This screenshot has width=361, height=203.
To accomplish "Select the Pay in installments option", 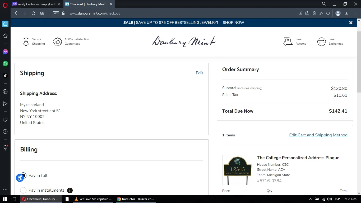I will 23,190.
